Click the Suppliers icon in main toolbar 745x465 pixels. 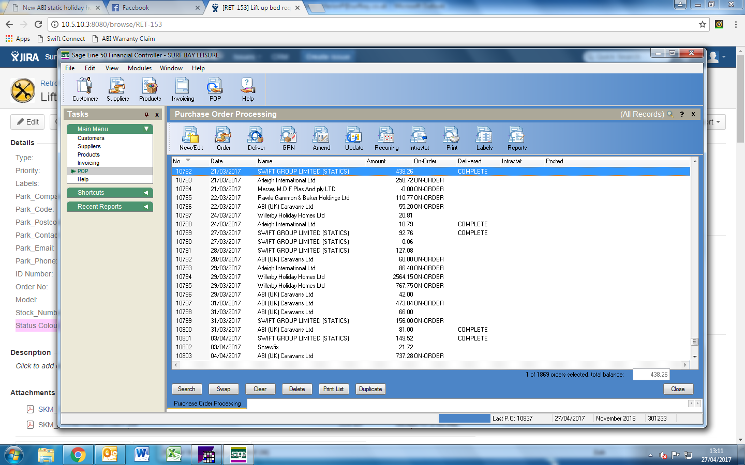(x=117, y=89)
